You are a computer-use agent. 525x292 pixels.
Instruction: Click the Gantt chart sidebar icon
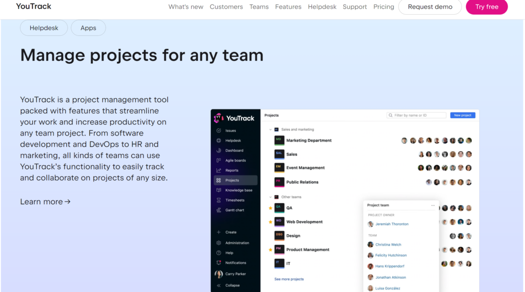click(219, 210)
